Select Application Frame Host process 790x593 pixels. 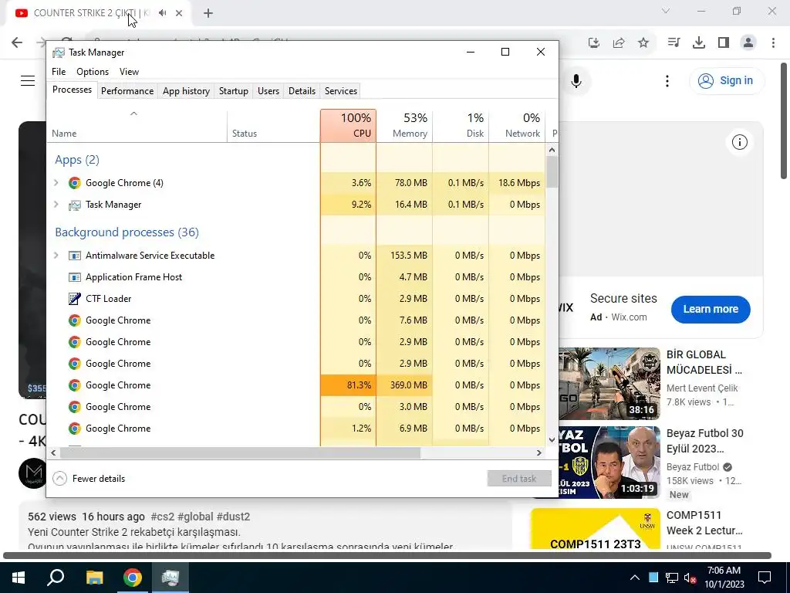coord(295,277)
